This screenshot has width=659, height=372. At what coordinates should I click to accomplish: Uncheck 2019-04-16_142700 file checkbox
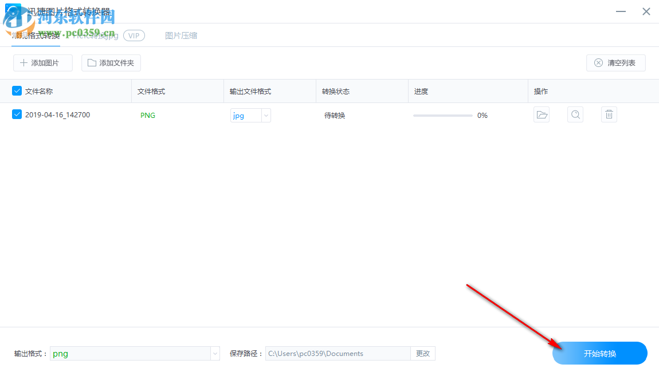click(x=16, y=114)
